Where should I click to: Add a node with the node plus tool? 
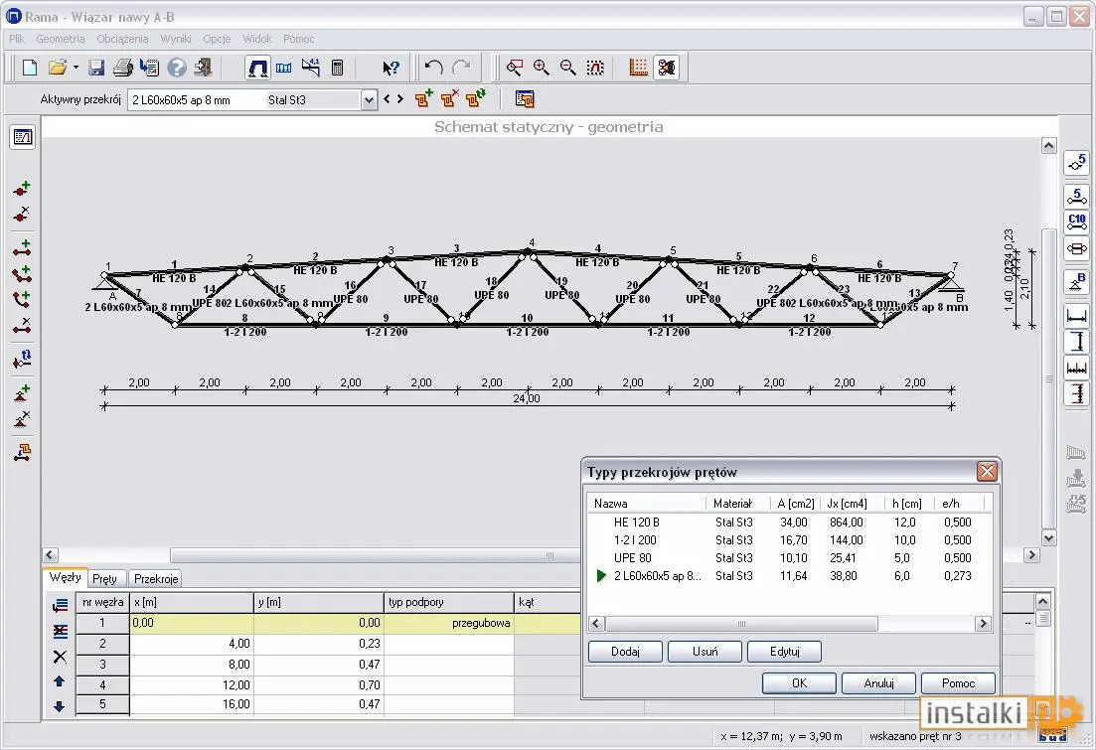pos(23,190)
